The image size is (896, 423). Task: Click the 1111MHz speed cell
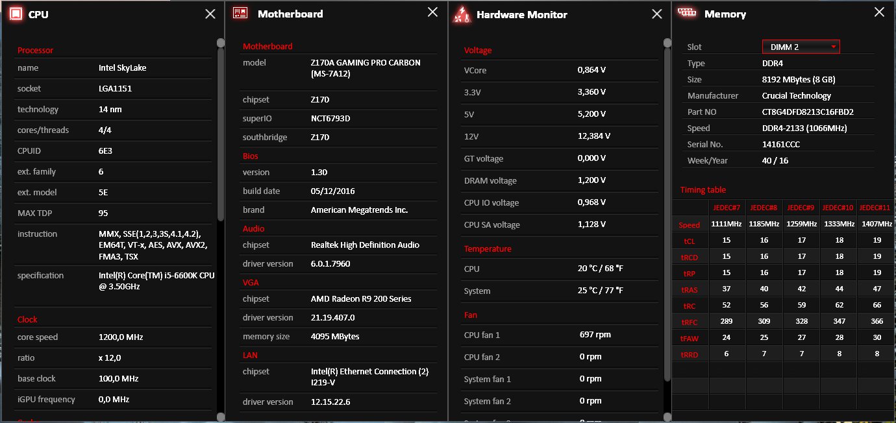727,224
